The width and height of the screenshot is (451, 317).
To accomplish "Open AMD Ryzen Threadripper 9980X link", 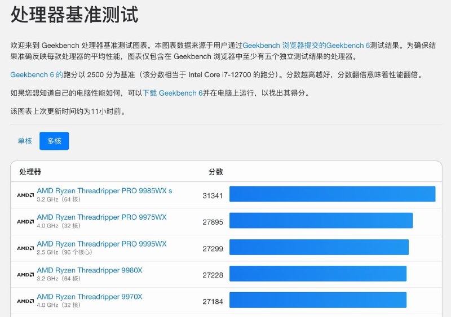I will (x=90, y=270).
